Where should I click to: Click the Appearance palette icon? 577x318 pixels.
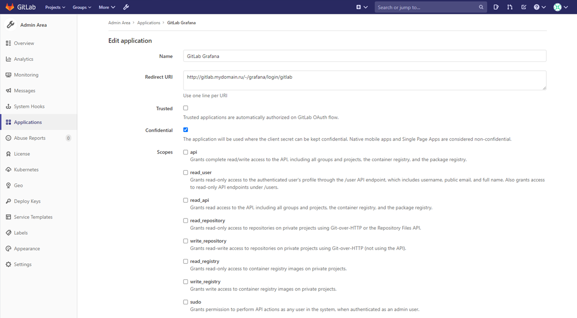9,248
